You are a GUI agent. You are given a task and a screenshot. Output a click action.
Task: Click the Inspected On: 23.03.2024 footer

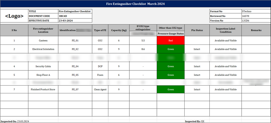pyautogui.click(x=15, y=121)
